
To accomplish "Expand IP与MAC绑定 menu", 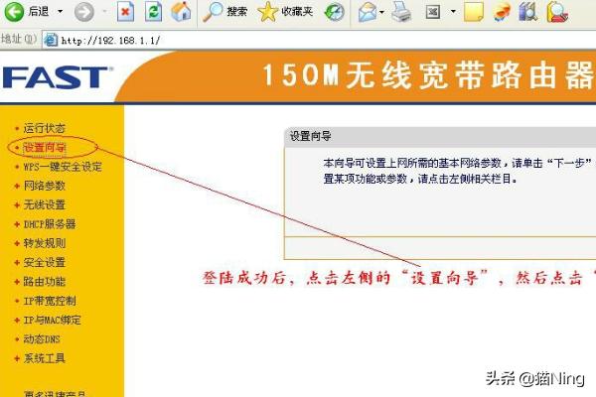I will (53, 320).
